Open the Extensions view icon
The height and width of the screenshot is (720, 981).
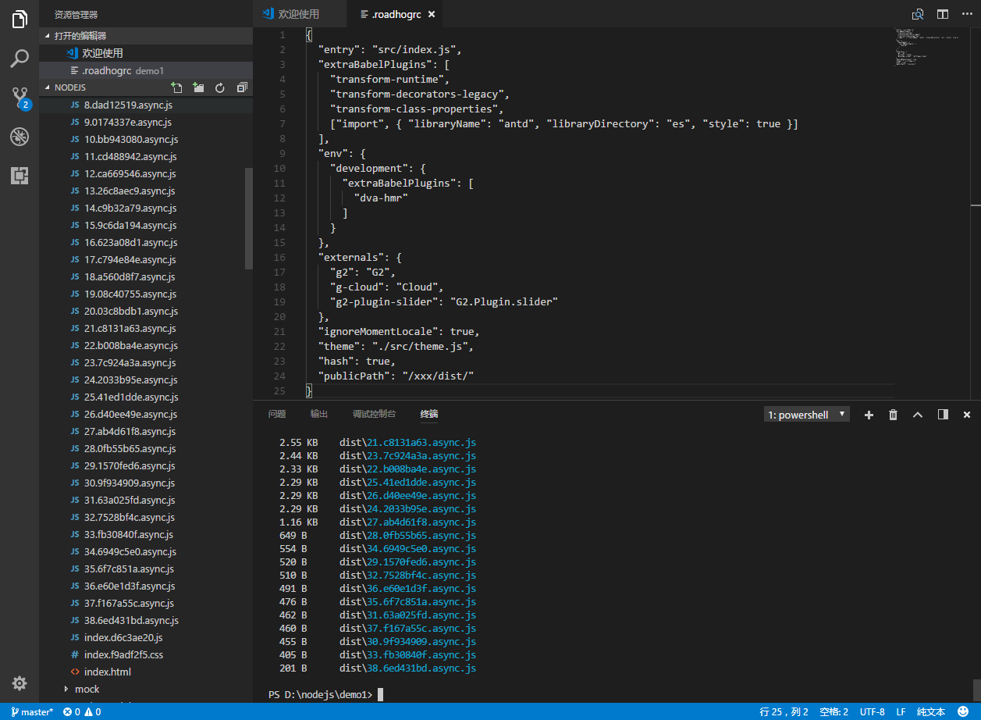(20, 176)
